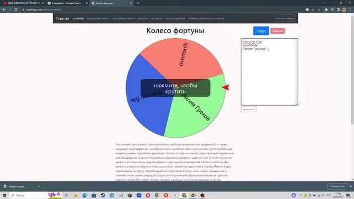Close the downloads bar with X

350,186
